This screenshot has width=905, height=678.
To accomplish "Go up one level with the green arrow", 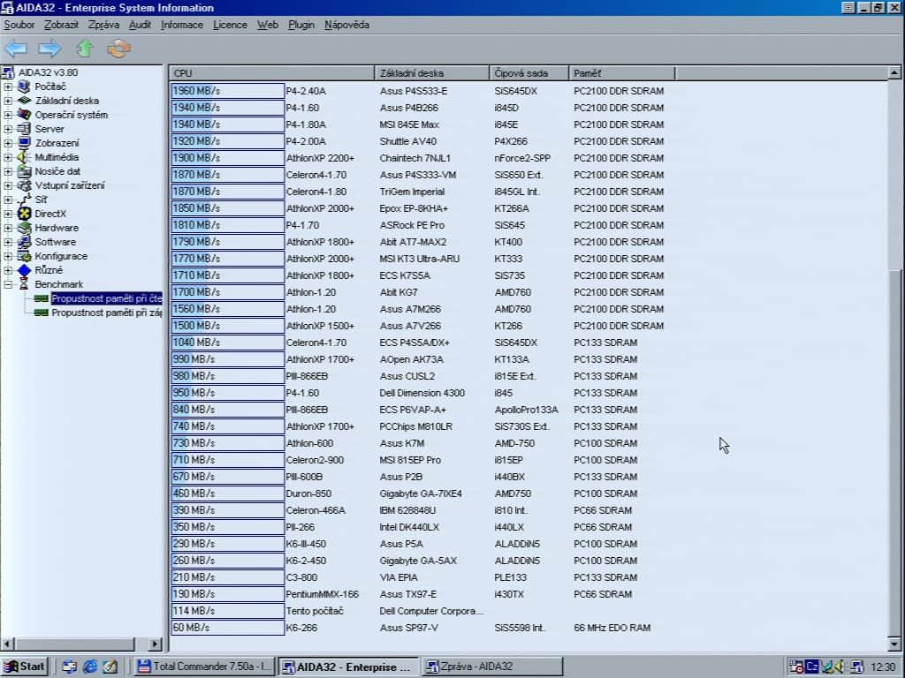I will [x=85, y=49].
